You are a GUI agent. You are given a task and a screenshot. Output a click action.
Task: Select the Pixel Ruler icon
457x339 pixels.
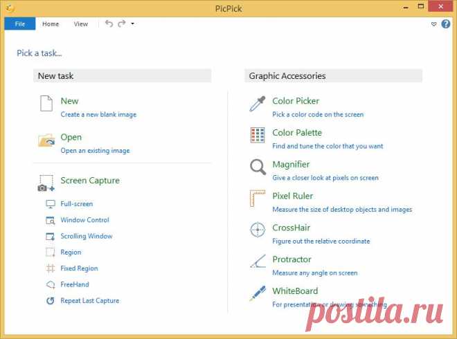[x=258, y=199]
